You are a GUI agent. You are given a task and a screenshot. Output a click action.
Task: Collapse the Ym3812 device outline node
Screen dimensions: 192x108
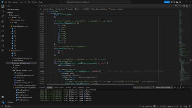(9, 17)
